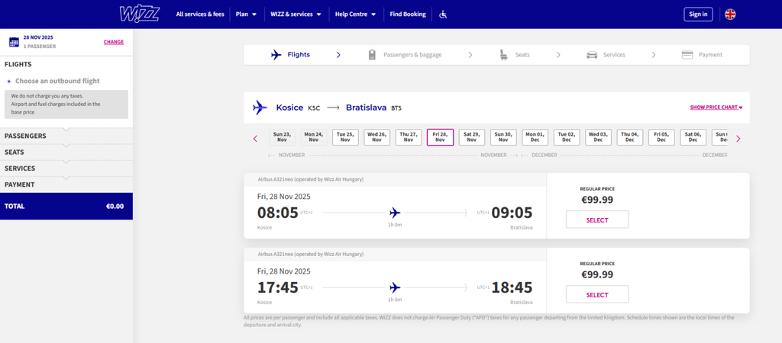
Task: Click the Seats step icon
Action: [504, 55]
